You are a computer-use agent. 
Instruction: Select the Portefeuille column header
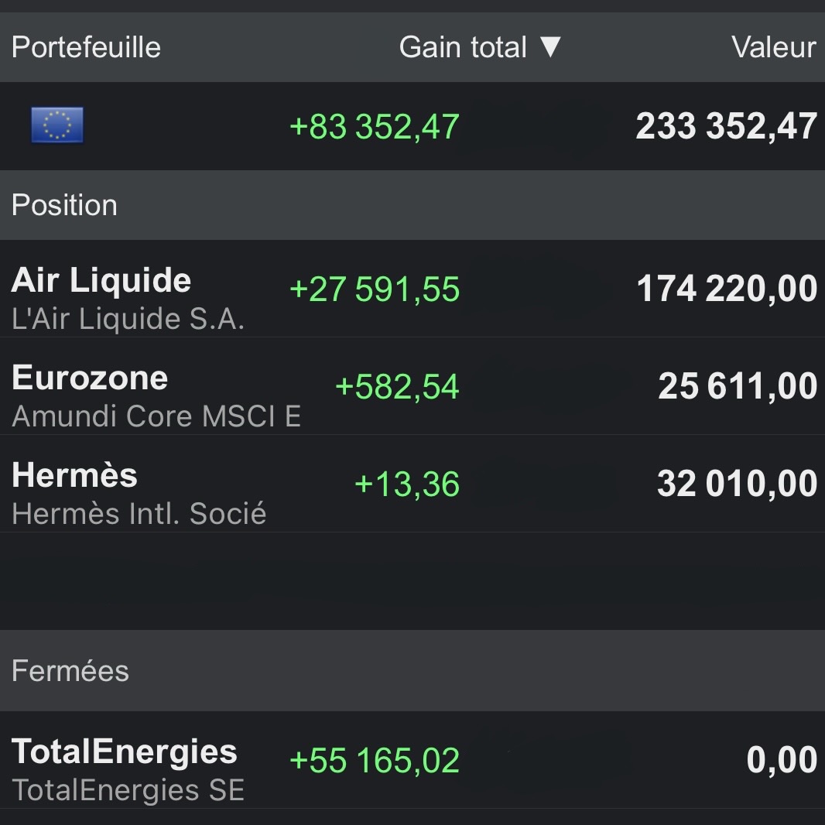point(86,47)
